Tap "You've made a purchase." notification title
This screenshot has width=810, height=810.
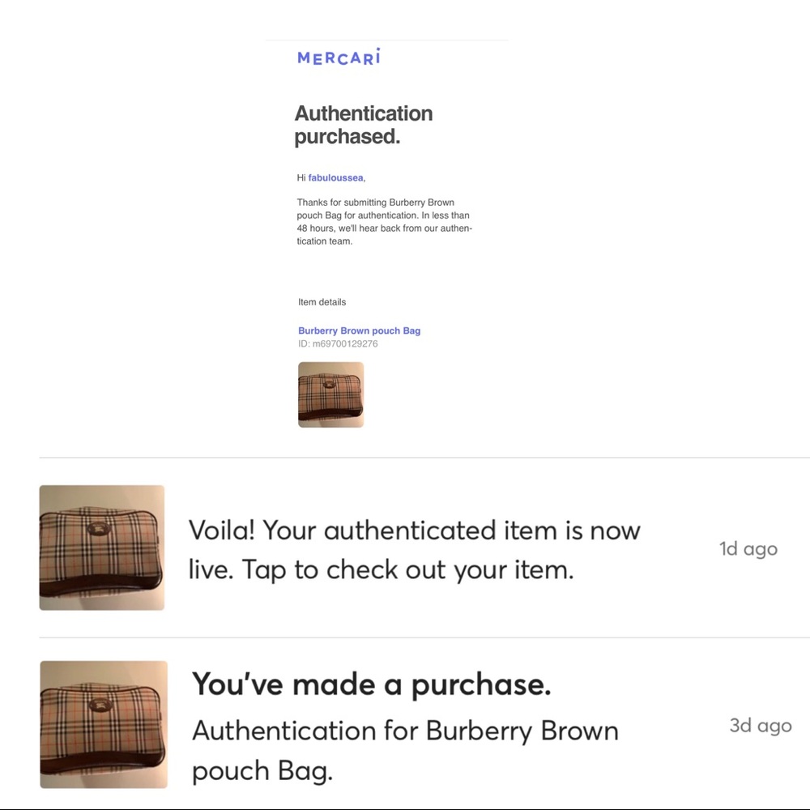pyautogui.click(x=371, y=685)
